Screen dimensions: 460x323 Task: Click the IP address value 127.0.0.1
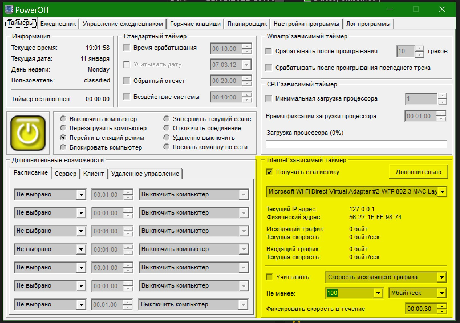[x=362, y=209]
